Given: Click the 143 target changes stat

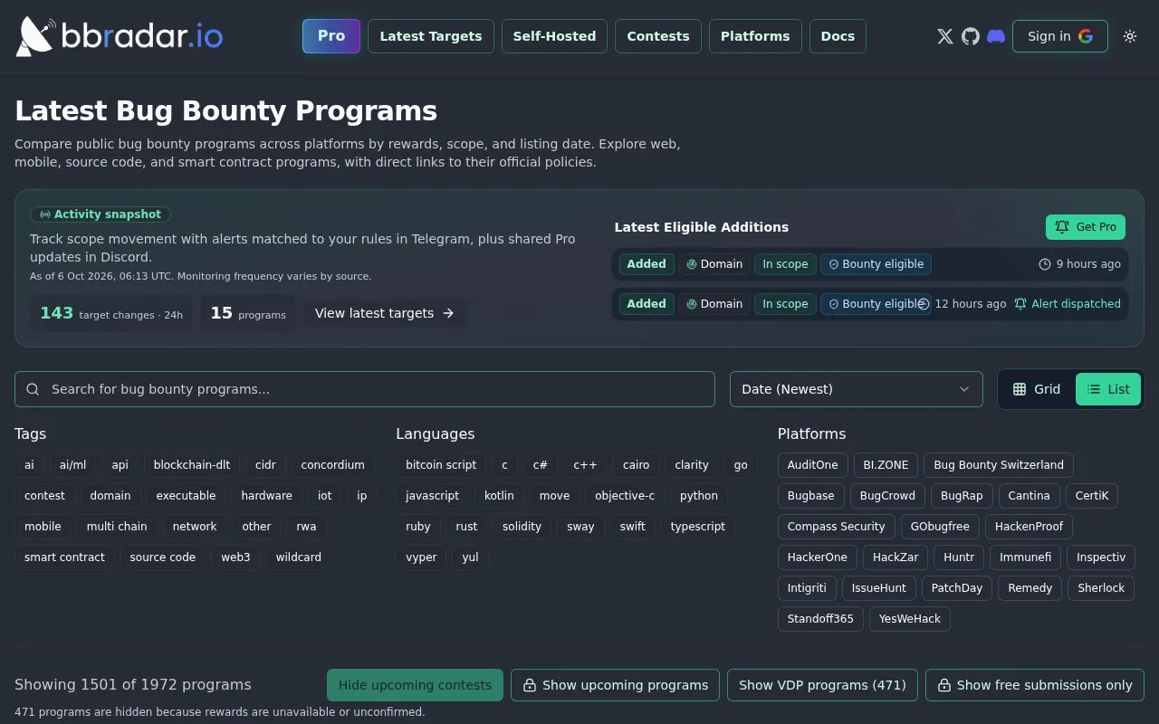Looking at the screenshot, I should tap(111, 313).
